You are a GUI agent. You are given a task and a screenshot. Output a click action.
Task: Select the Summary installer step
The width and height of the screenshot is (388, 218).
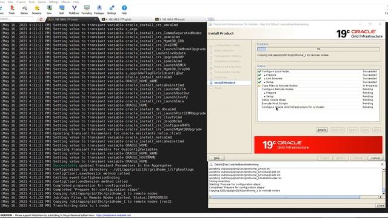(x=221, y=78)
